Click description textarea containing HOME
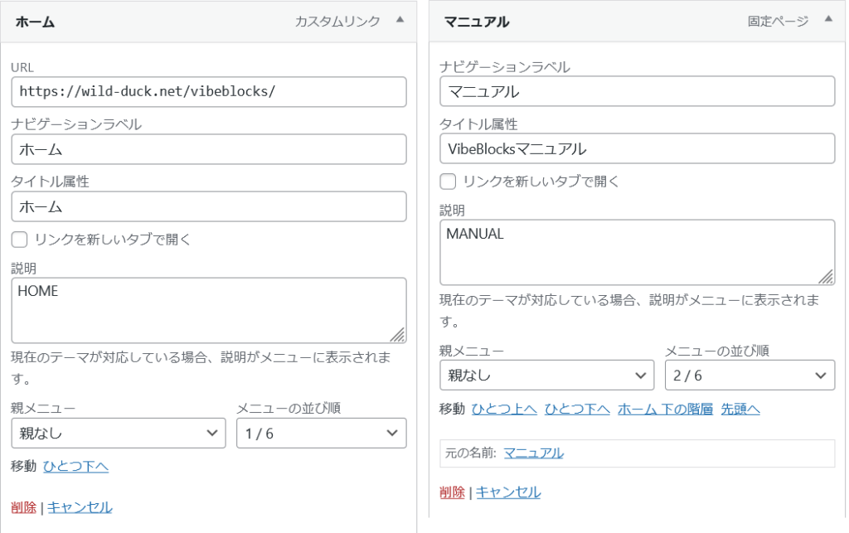 pos(208,310)
